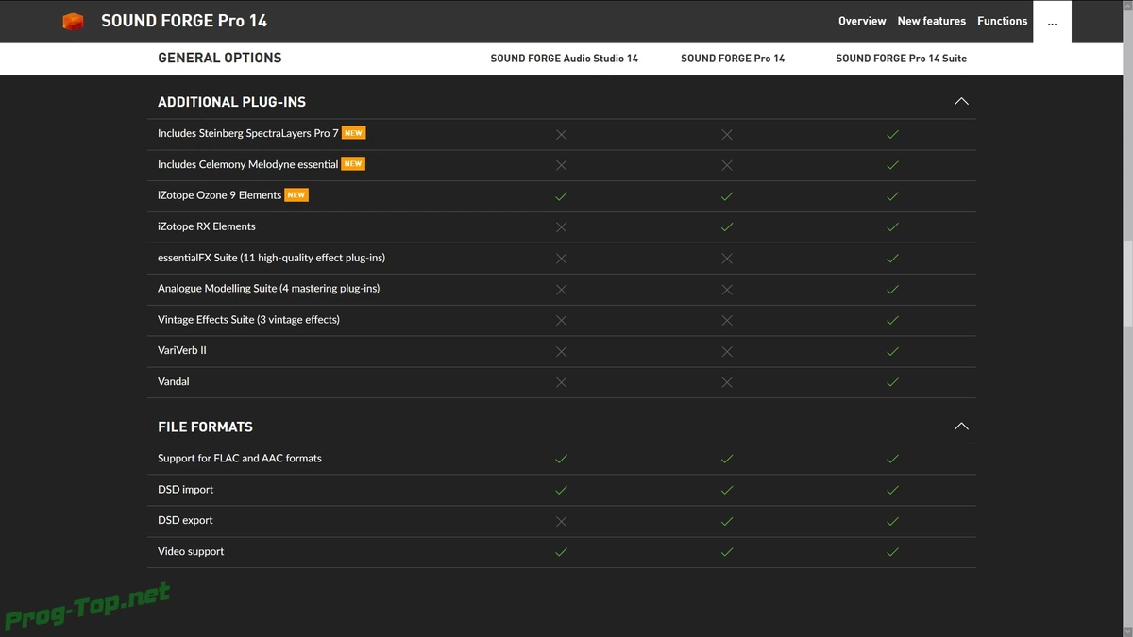Collapse the FILE FORMATS section chevron

(961, 427)
